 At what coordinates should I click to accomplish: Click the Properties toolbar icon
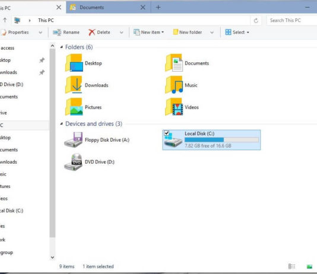pyautogui.click(x=4, y=32)
